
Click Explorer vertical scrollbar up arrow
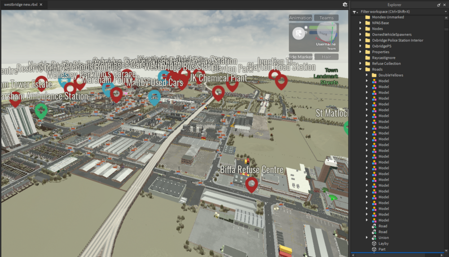pos(446,18)
